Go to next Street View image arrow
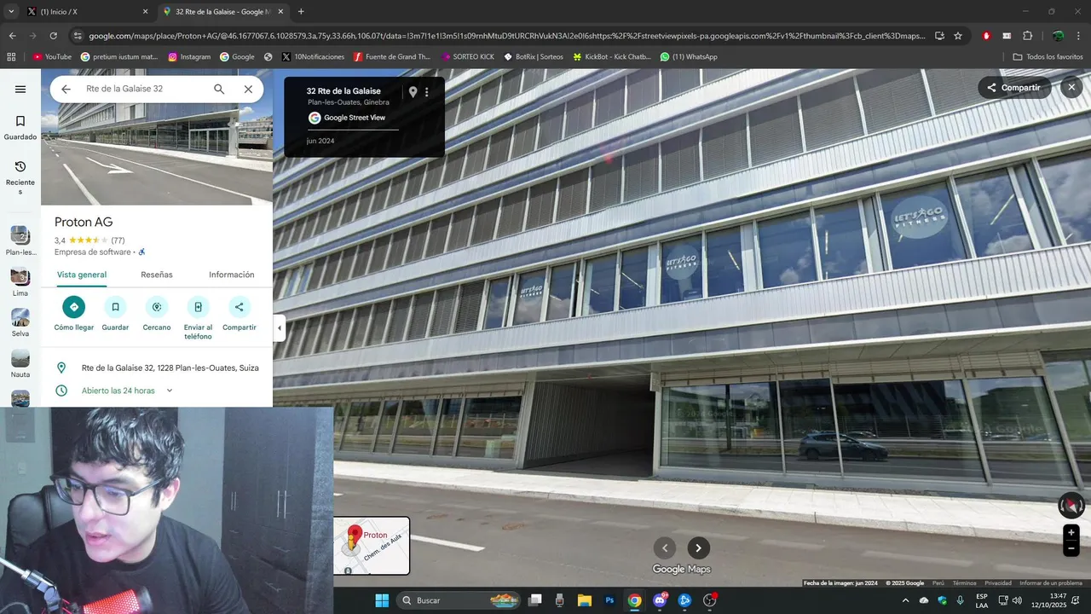This screenshot has height=614, width=1091. (x=699, y=548)
